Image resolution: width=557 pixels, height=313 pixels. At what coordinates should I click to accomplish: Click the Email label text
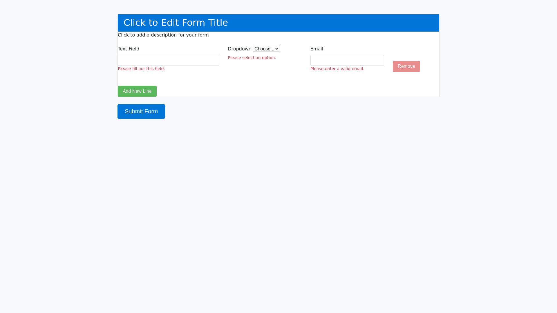click(x=317, y=49)
